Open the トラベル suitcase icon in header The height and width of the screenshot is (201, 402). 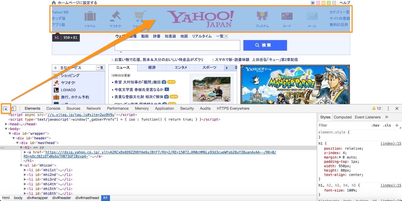tap(90, 17)
